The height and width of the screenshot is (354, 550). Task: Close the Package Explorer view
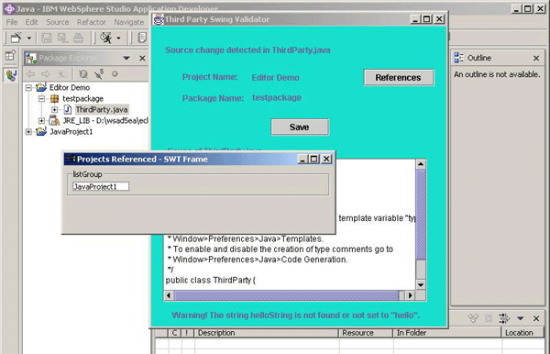(142, 59)
